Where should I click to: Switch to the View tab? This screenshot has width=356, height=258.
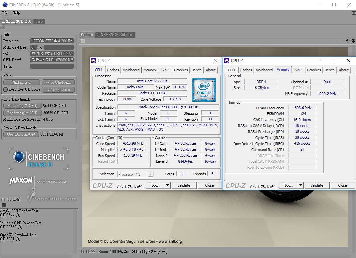39,21
